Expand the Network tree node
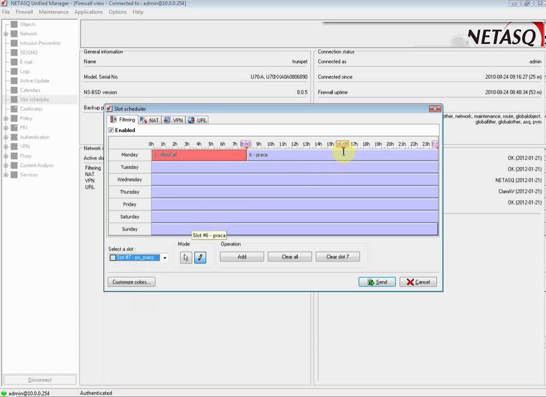 (6, 34)
